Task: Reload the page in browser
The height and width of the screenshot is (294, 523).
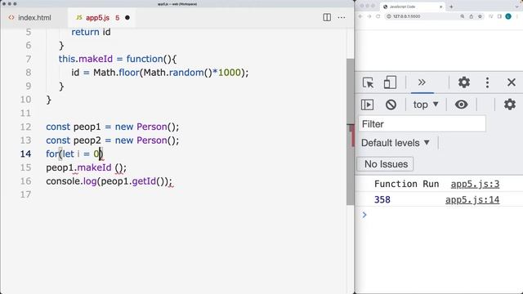Action: click(378, 16)
